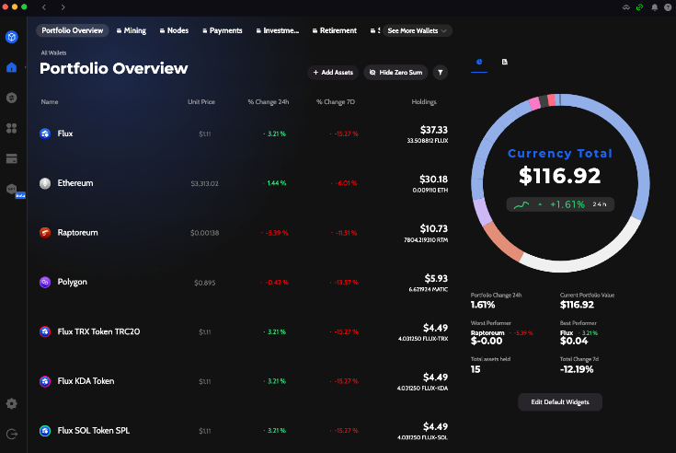Click Raptoreum -5.39 % 24h change
The image size is (676, 453).
coord(275,233)
